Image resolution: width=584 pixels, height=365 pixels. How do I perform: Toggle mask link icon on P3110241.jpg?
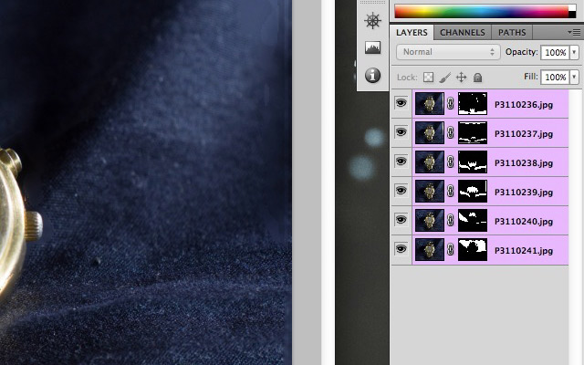click(450, 249)
